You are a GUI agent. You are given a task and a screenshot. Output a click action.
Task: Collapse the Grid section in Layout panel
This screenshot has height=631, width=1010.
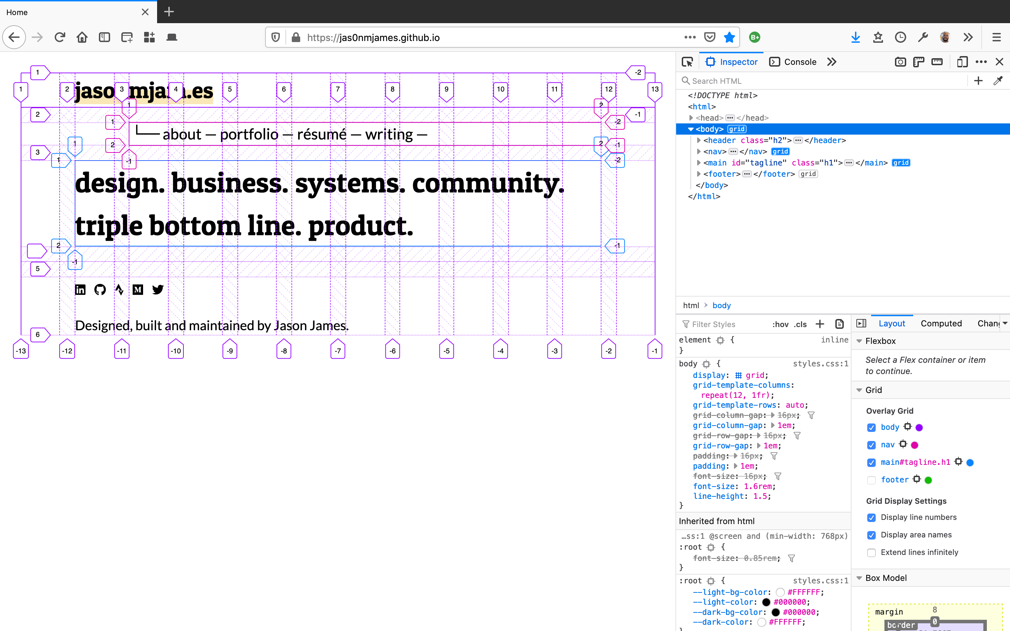coord(859,390)
